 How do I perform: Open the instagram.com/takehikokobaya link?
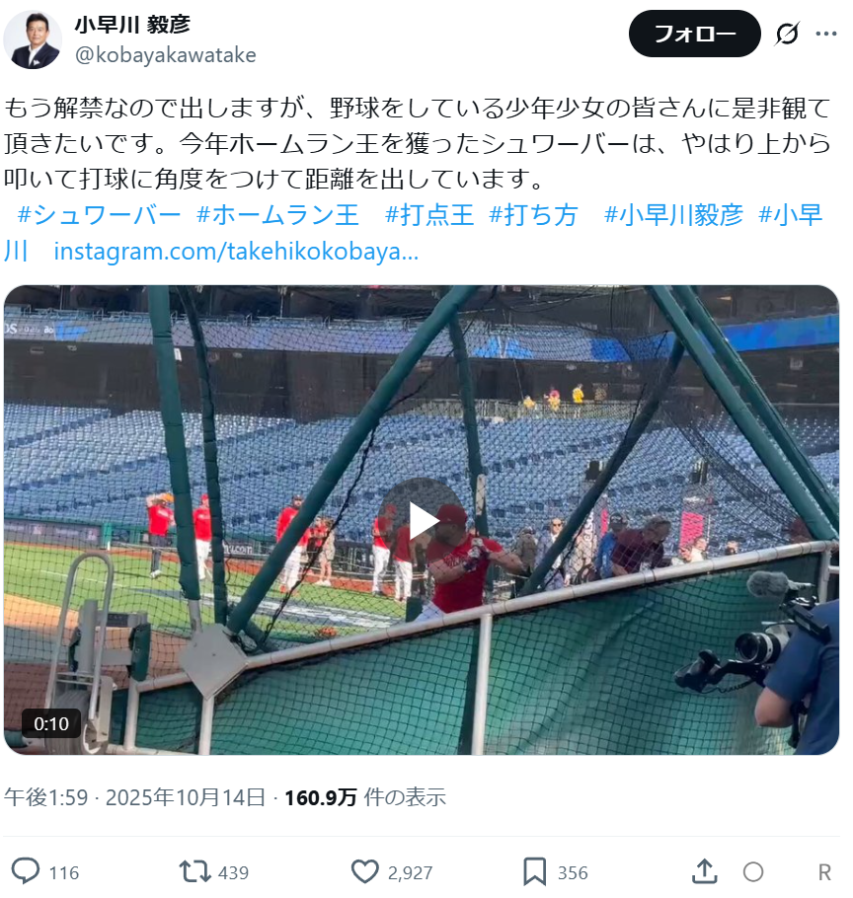pos(236,252)
